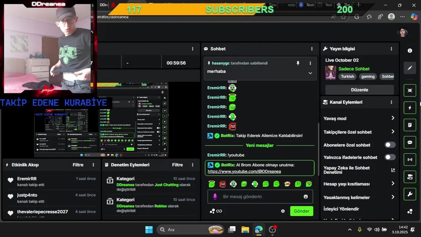The width and height of the screenshot is (421, 237).
Task: Open the camera-frame sidebar icon
Action: (410, 91)
